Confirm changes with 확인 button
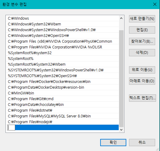This screenshot has height=151, width=160. [x=113, y=143]
